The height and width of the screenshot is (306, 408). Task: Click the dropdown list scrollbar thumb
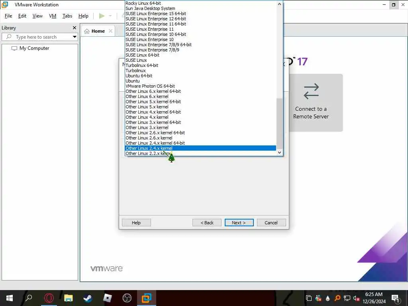click(x=279, y=124)
